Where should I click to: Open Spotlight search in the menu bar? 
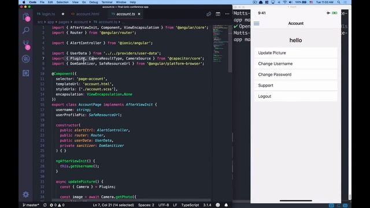pos(339,2)
